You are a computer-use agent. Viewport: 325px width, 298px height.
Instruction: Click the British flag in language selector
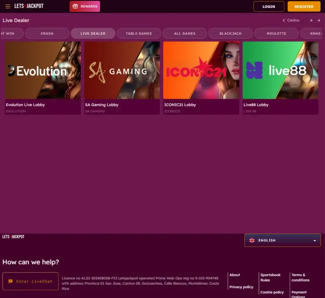252,240
